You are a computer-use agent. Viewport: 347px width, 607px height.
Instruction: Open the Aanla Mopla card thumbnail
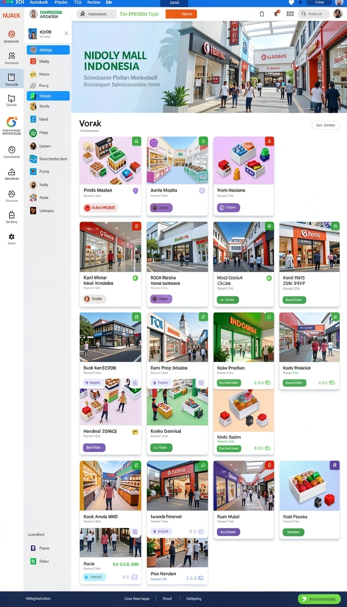pos(177,160)
